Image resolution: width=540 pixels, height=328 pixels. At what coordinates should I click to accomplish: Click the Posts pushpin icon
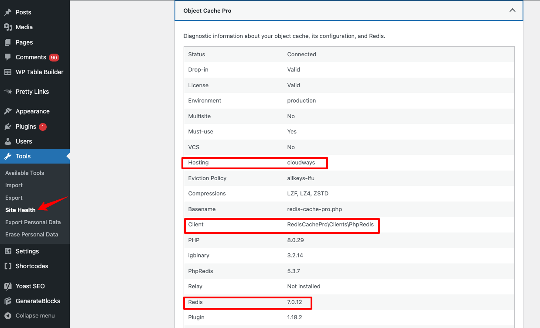click(x=8, y=12)
